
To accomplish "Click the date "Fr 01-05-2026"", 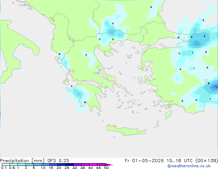I will click(x=144, y=161).
